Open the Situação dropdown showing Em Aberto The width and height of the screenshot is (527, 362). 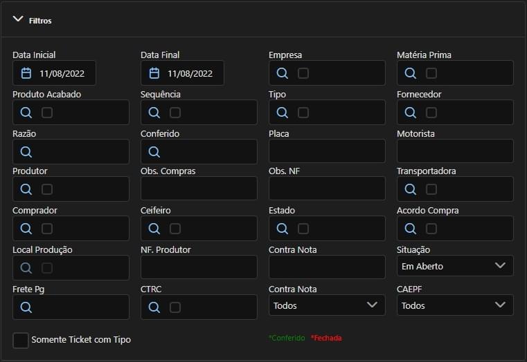point(455,266)
